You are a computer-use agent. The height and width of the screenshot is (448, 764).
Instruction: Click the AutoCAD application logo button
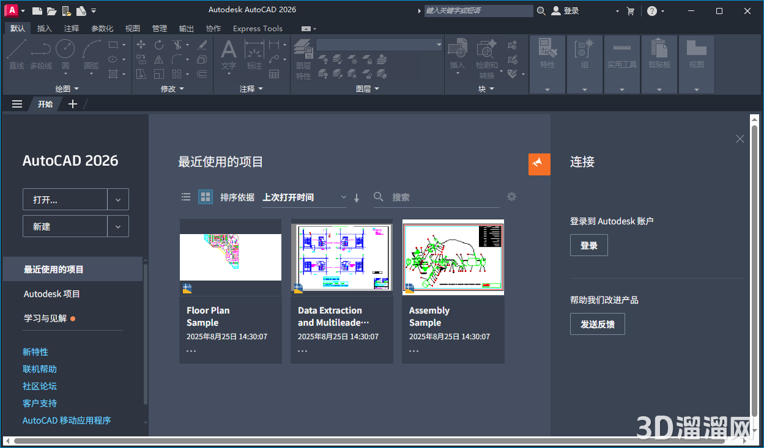click(x=11, y=10)
